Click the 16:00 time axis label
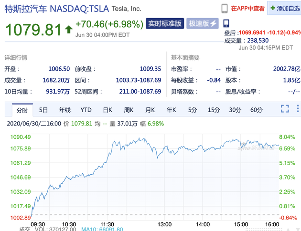 tap(272, 224)
